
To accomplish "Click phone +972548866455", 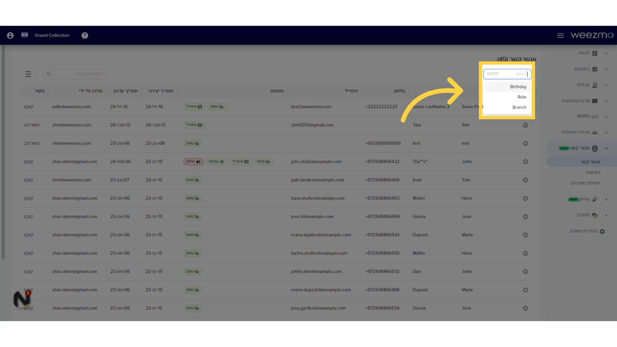I will 382,198.
